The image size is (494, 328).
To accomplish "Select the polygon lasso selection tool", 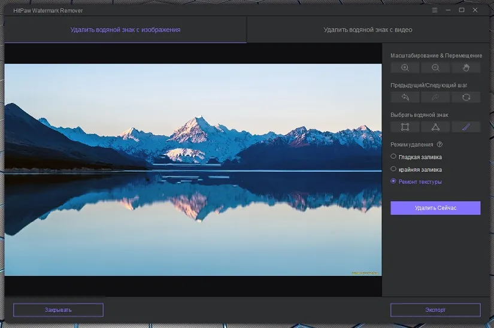I will click(435, 127).
